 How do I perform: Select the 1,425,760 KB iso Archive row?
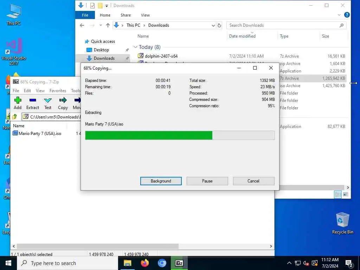(x=313, y=86)
